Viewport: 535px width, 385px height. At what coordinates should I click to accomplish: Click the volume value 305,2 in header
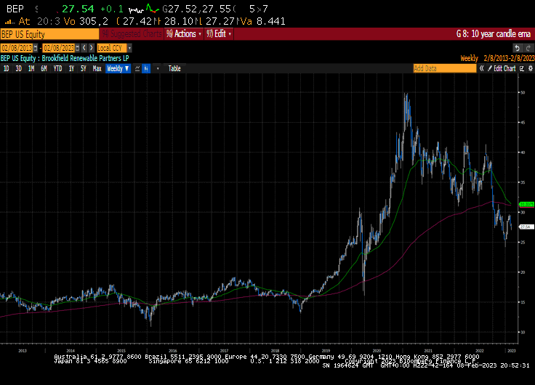(94, 22)
